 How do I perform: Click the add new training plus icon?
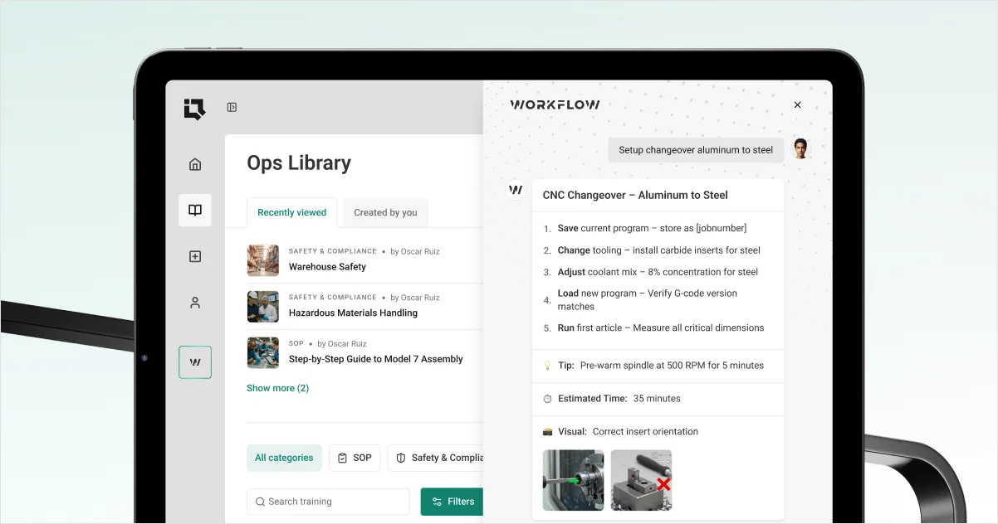[194, 256]
